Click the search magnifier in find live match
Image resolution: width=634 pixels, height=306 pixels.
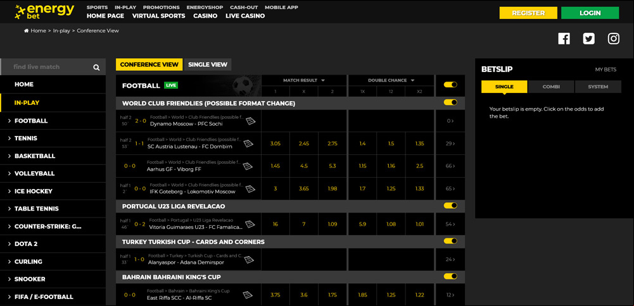pyautogui.click(x=96, y=68)
